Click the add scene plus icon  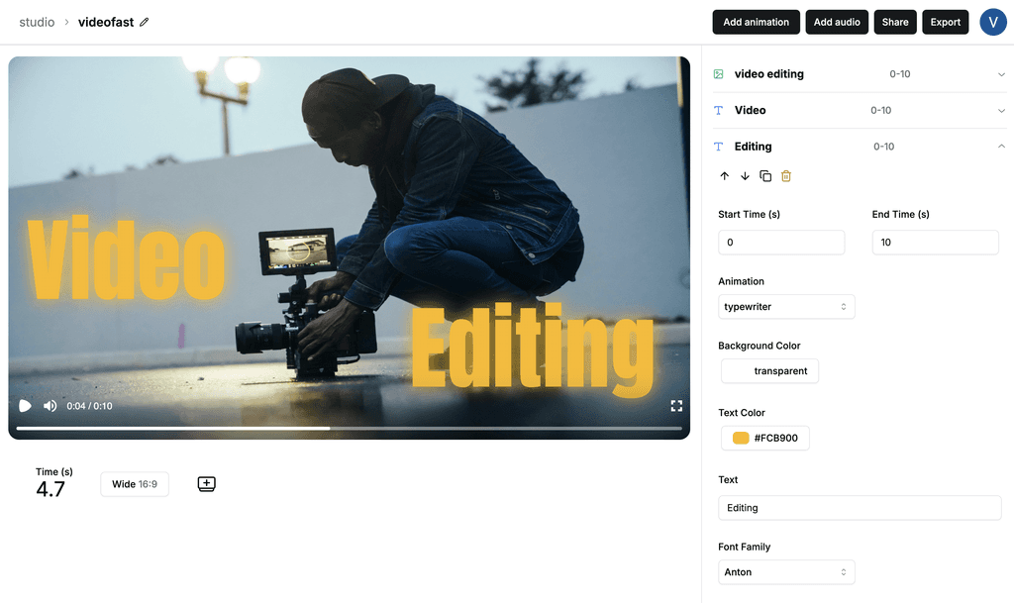point(206,483)
